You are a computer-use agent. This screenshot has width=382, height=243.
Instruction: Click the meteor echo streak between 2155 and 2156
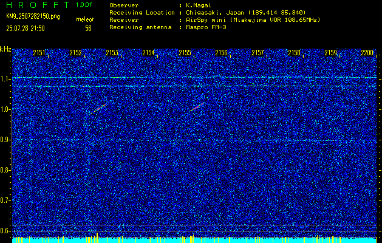click(197, 107)
